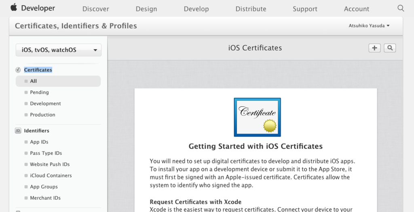
Task: Select All under Certificates
Action: (x=58, y=81)
